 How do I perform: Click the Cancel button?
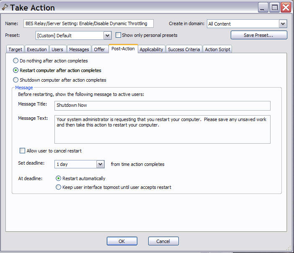[163, 241]
